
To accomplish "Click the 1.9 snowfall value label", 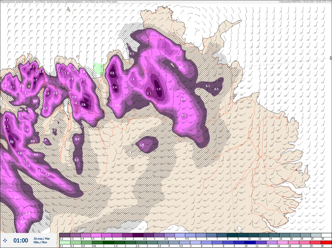I will pyautogui.click(x=47, y=93).
